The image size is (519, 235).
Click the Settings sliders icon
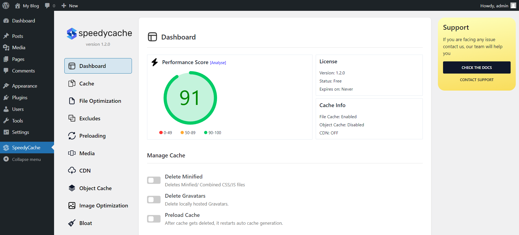click(6, 132)
